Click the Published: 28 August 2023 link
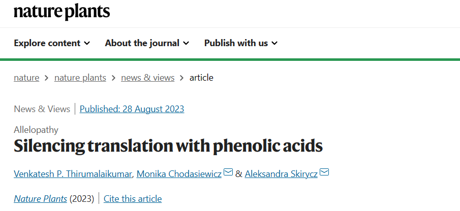The image size is (460, 211). [x=132, y=109]
